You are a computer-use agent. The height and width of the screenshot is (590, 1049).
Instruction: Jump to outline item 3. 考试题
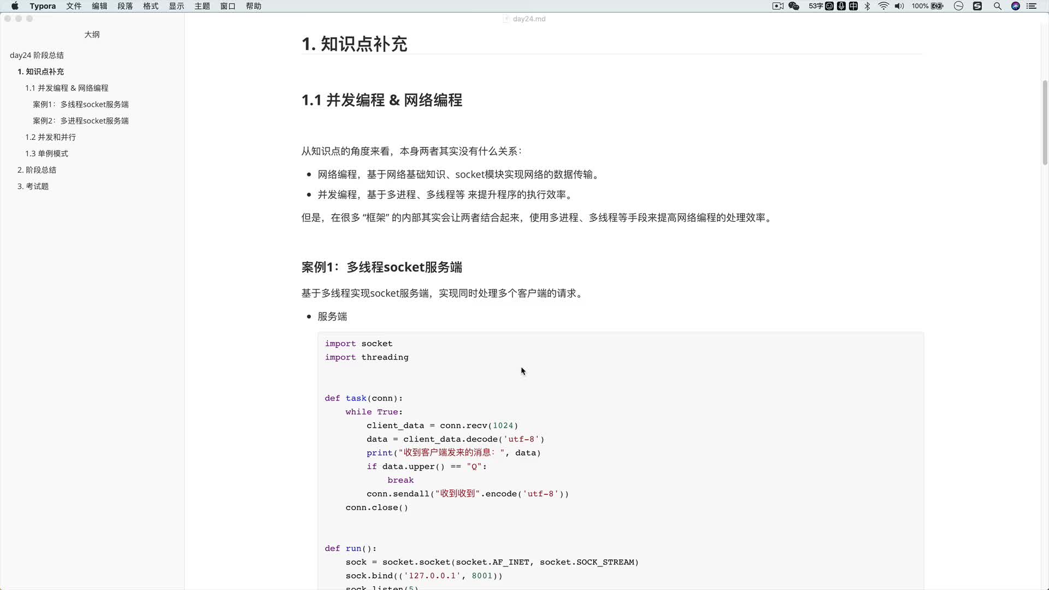[33, 186]
